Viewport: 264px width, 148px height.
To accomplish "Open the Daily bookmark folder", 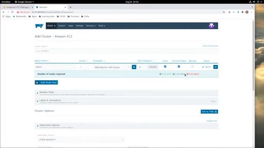I will click(85, 16).
